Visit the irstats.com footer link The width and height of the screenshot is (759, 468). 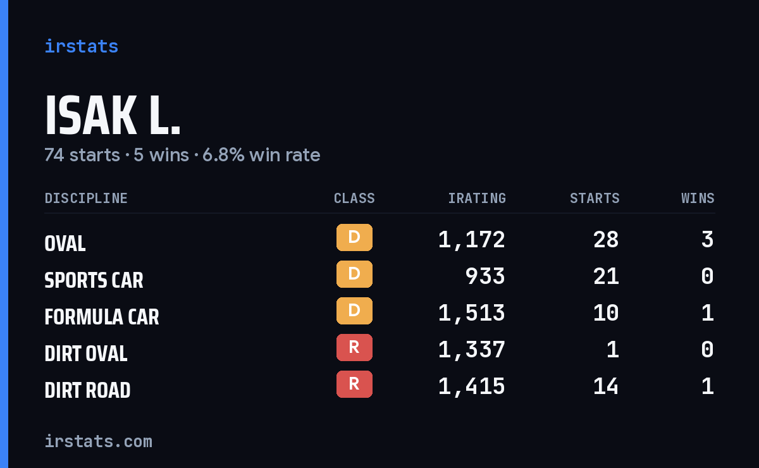98,441
